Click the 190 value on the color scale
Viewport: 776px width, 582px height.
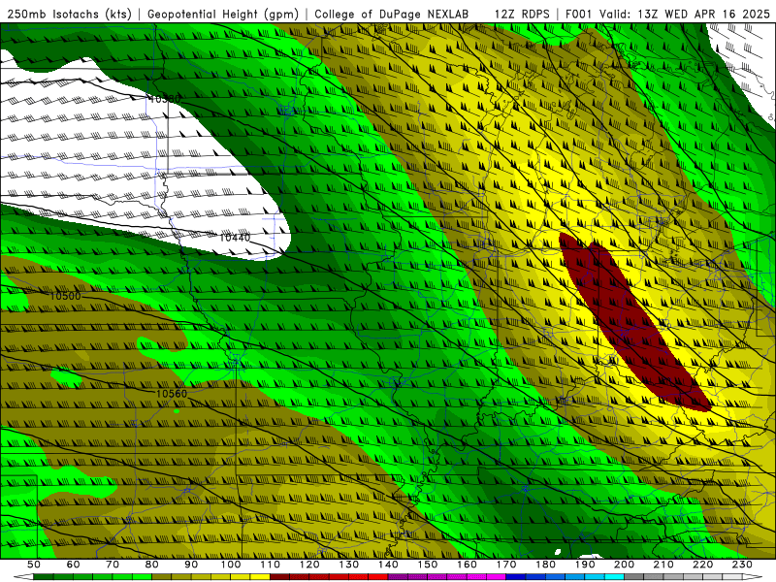585,565
